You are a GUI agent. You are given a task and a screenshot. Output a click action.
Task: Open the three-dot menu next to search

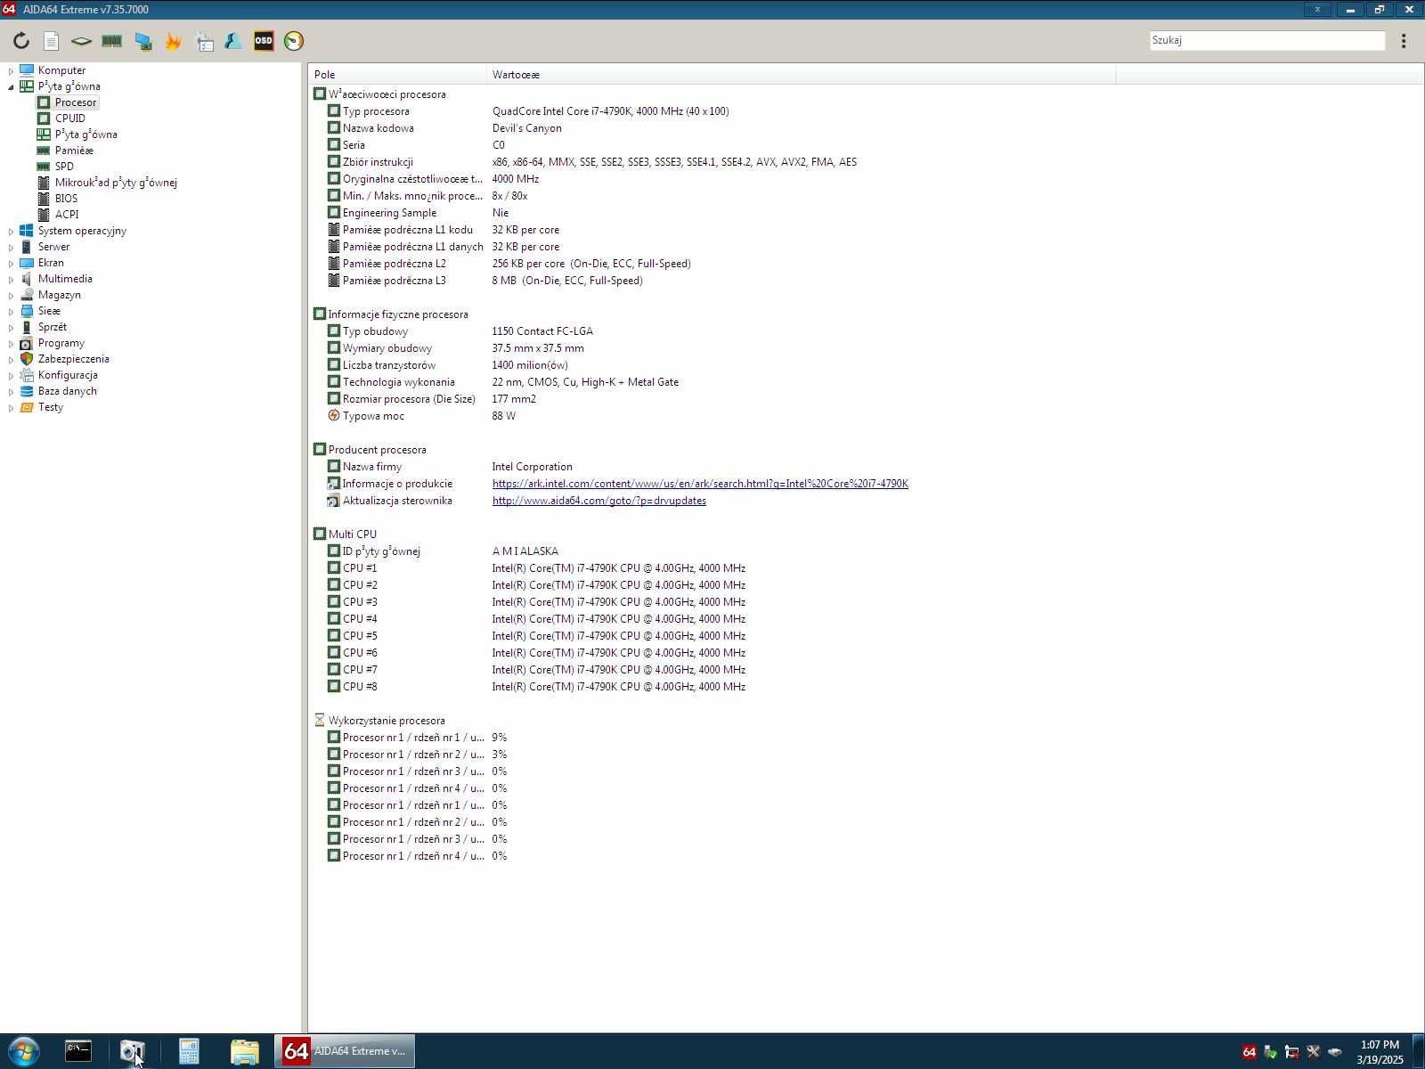(x=1404, y=41)
